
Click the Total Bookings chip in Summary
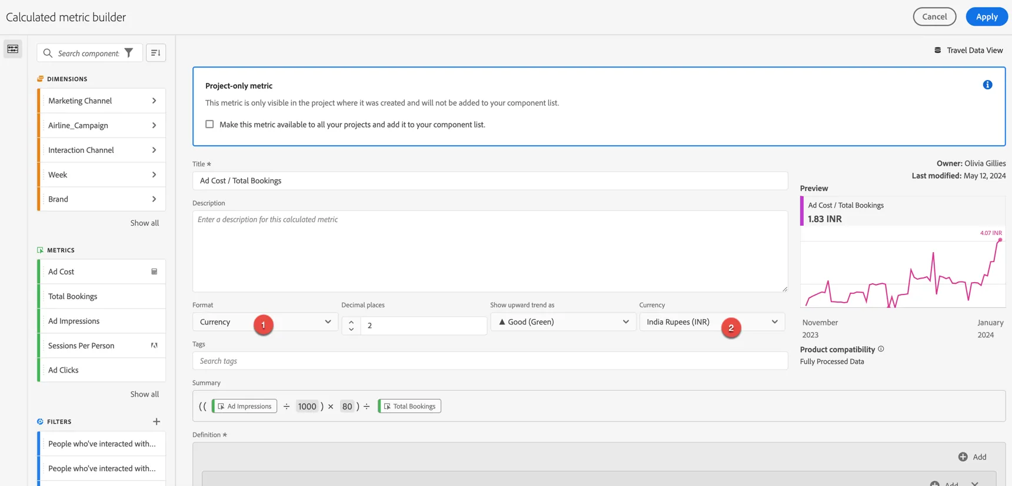(x=410, y=406)
